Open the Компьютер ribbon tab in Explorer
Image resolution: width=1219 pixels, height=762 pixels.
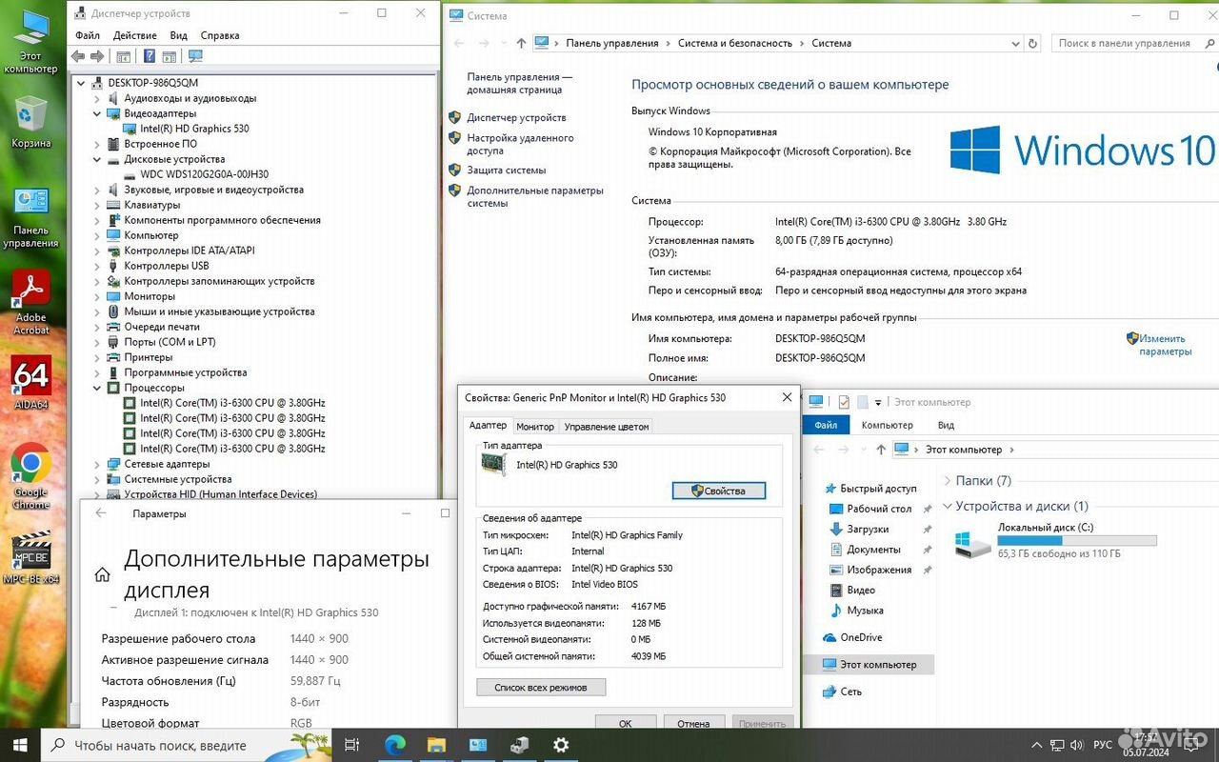887,425
